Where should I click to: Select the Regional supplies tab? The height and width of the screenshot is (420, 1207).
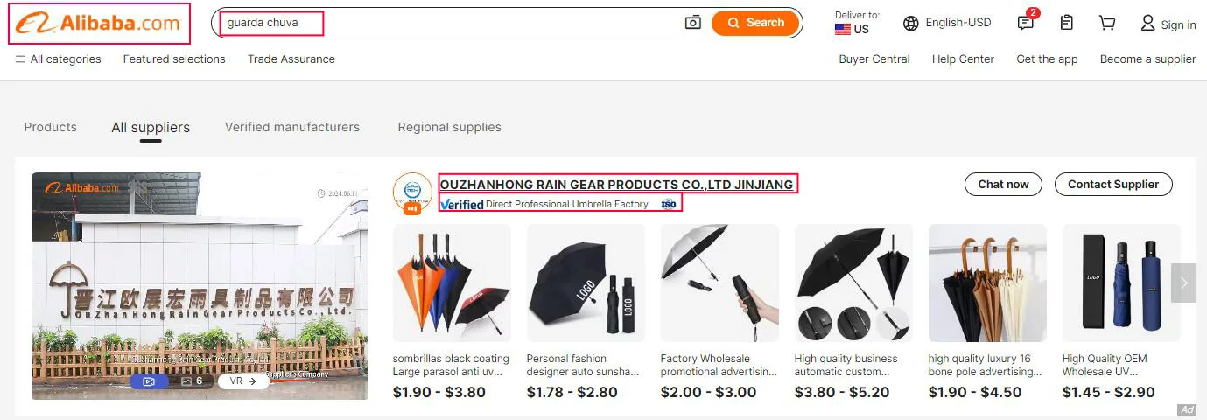coord(449,127)
